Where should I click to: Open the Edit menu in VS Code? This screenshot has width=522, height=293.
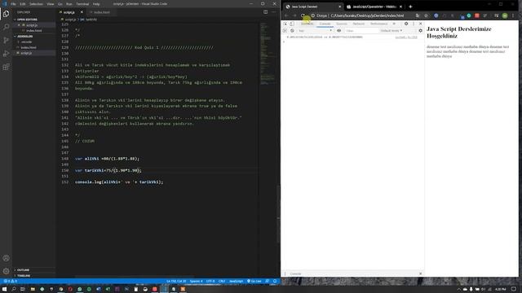tap(23, 4)
